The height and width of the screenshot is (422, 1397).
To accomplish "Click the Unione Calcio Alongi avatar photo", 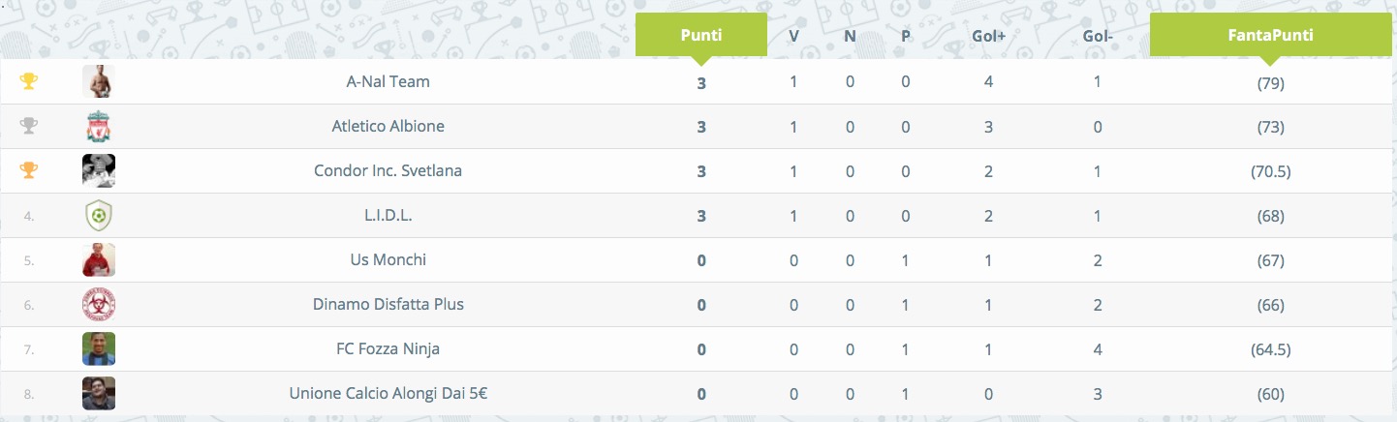I will (x=99, y=393).
